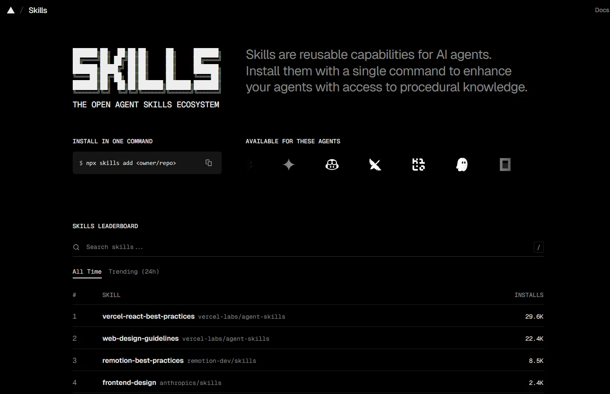Image resolution: width=610 pixels, height=394 pixels.
Task: Click the frontend-design skill row
Action: (x=129, y=382)
